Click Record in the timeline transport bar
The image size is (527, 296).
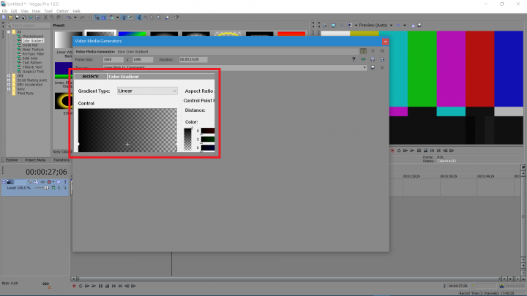click(74, 286)
